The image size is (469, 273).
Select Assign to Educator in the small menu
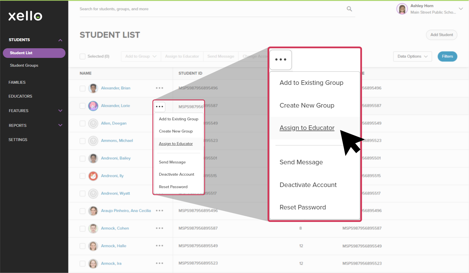pos(176,144)
